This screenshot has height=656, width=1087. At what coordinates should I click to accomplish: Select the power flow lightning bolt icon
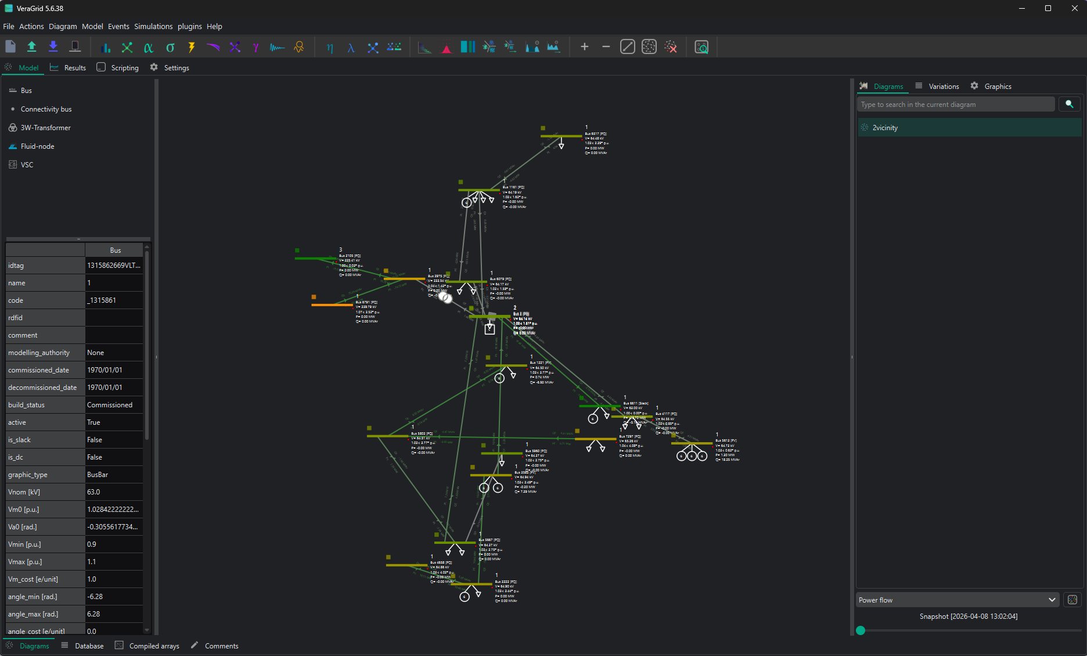coord(192,47)
